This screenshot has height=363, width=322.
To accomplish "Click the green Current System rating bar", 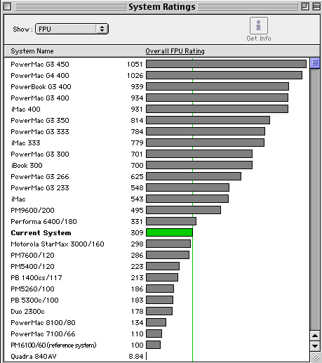I will click(x=169, y=232).
